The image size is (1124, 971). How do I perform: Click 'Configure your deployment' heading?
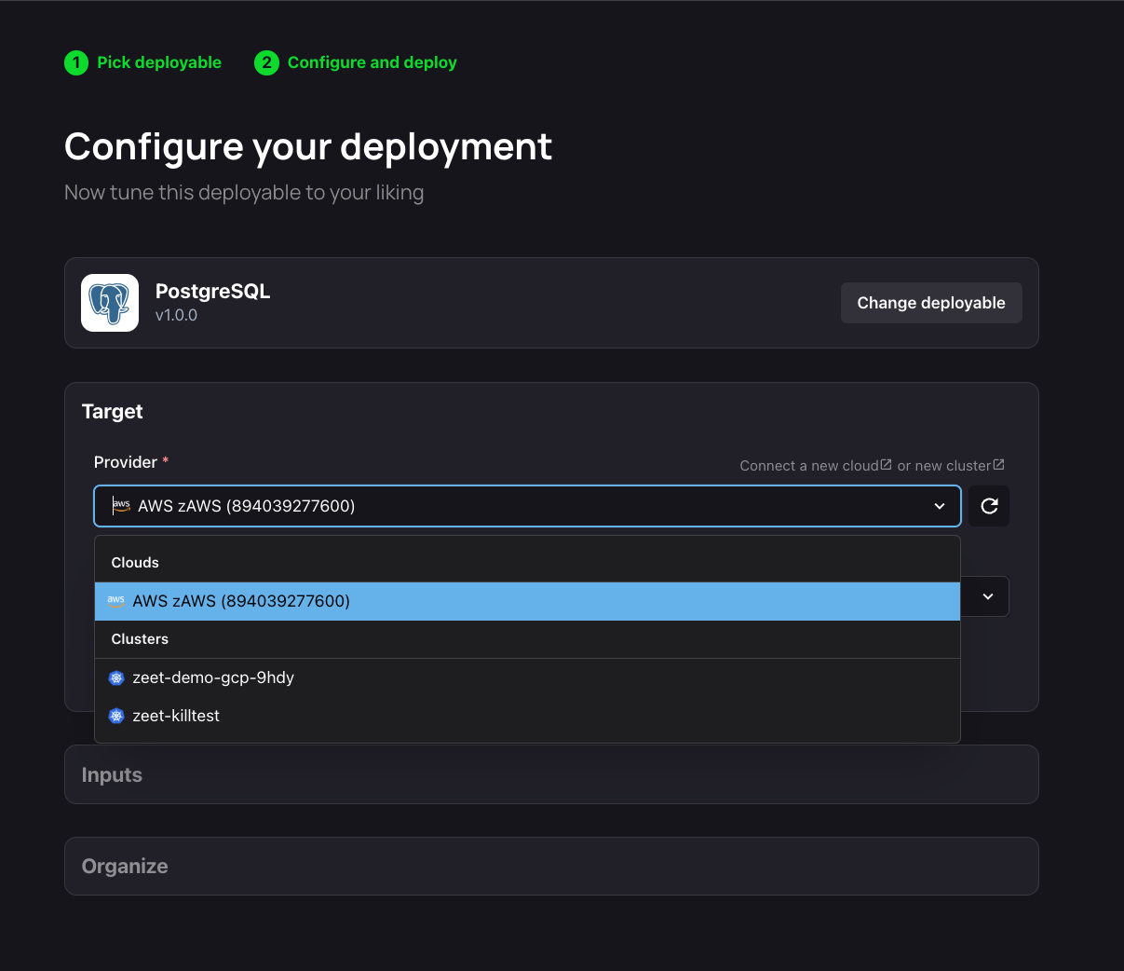308,146
